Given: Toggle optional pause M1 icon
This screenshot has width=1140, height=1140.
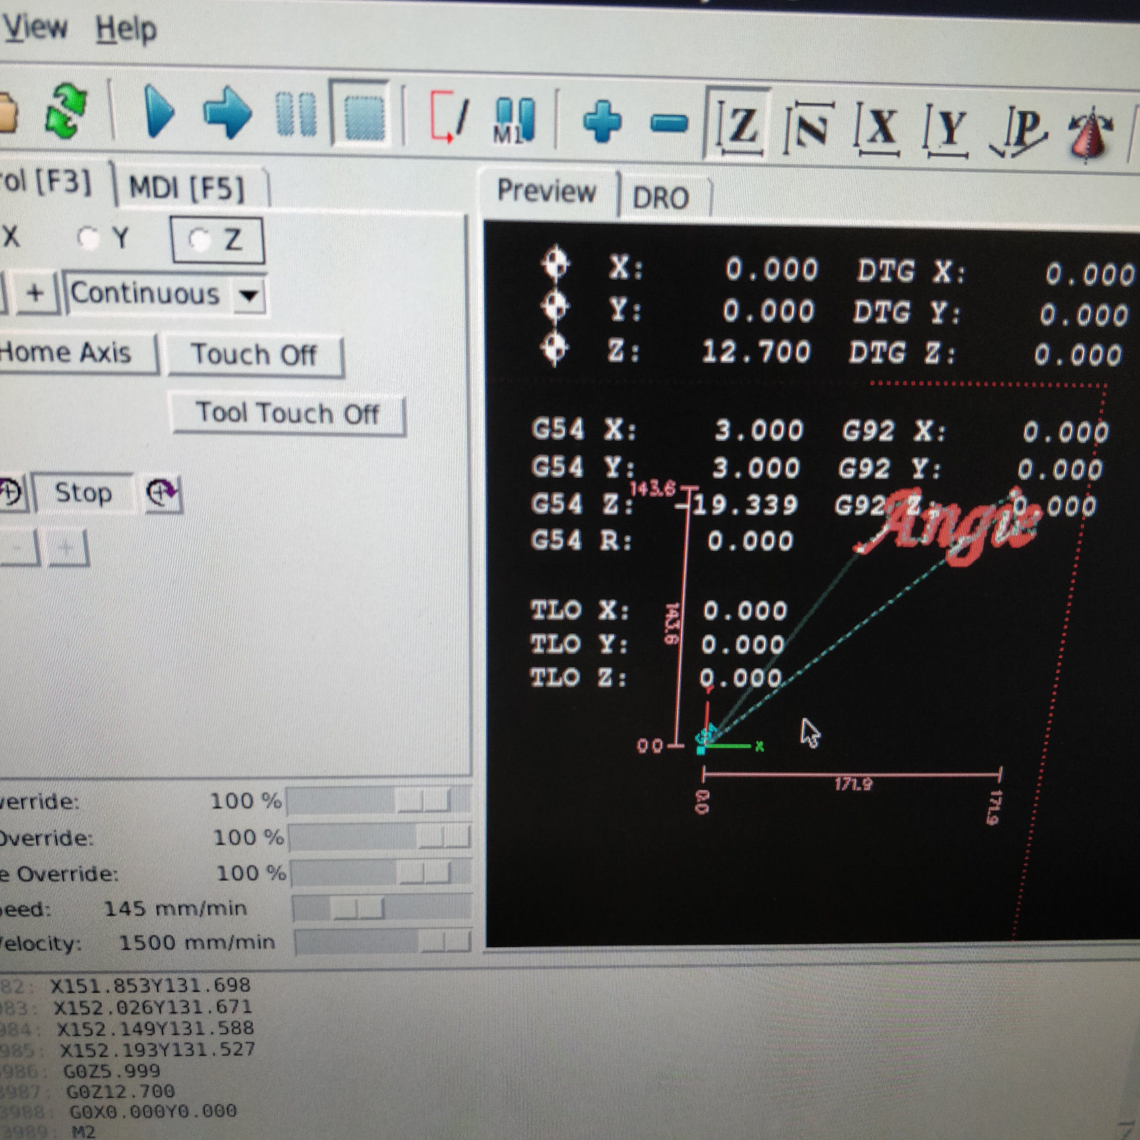Looking at the screenshot, I should [x=514, y=120].
